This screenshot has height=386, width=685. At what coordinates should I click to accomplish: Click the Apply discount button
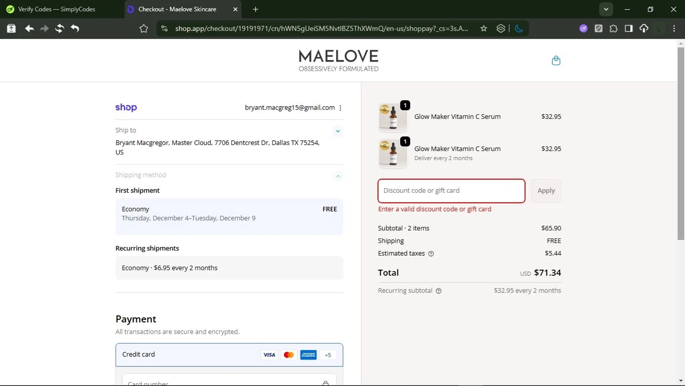point(546,191)
